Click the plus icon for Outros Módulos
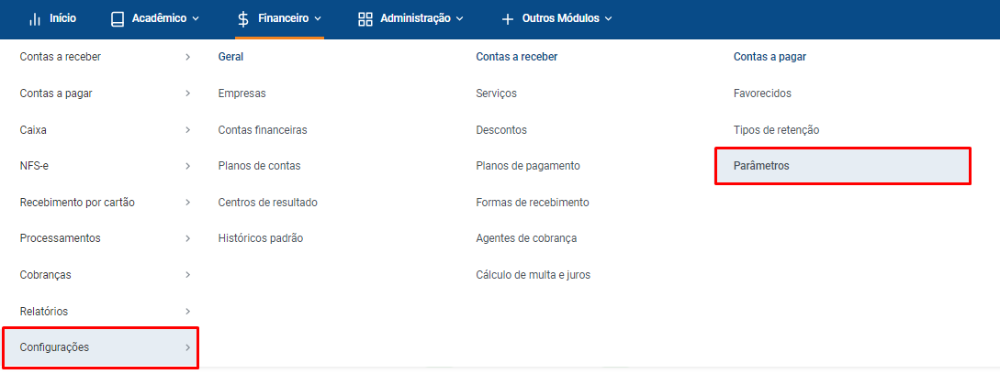Viewport: 1000px width, 374px height. 508,19
